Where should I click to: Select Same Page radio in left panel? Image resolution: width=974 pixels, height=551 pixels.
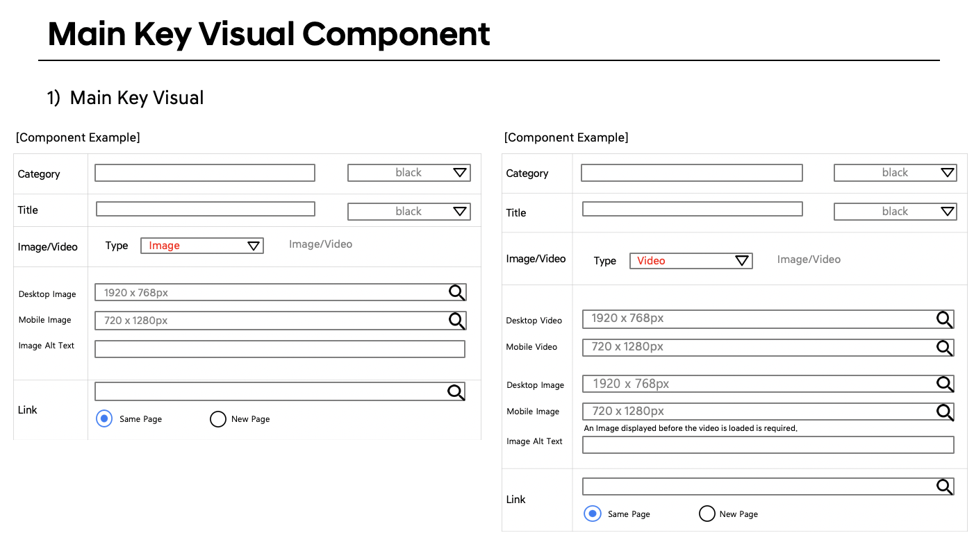click(x=104, y=419)
